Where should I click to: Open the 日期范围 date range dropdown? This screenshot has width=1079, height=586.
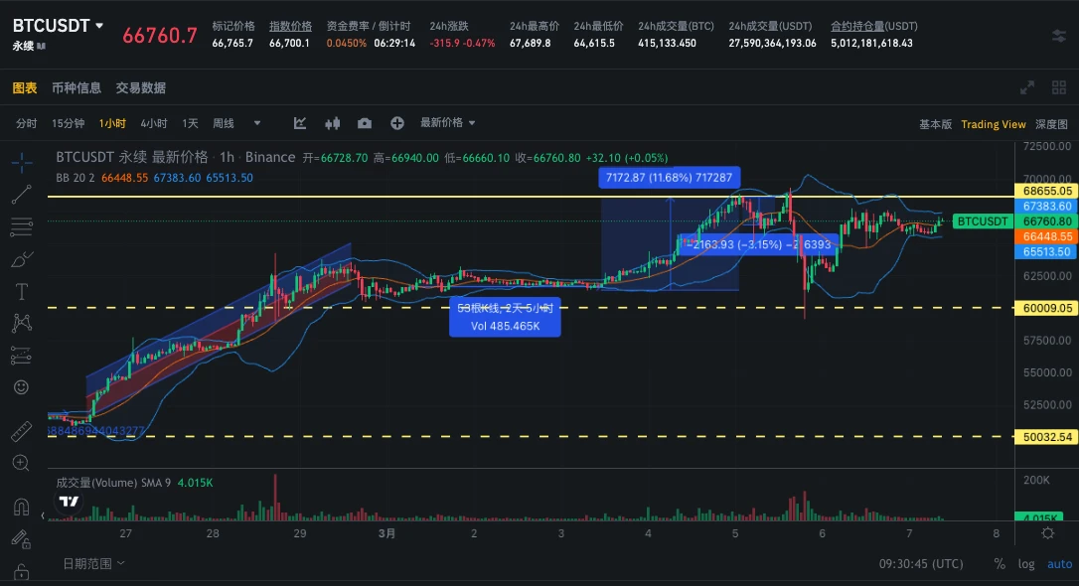pos(93,563)
